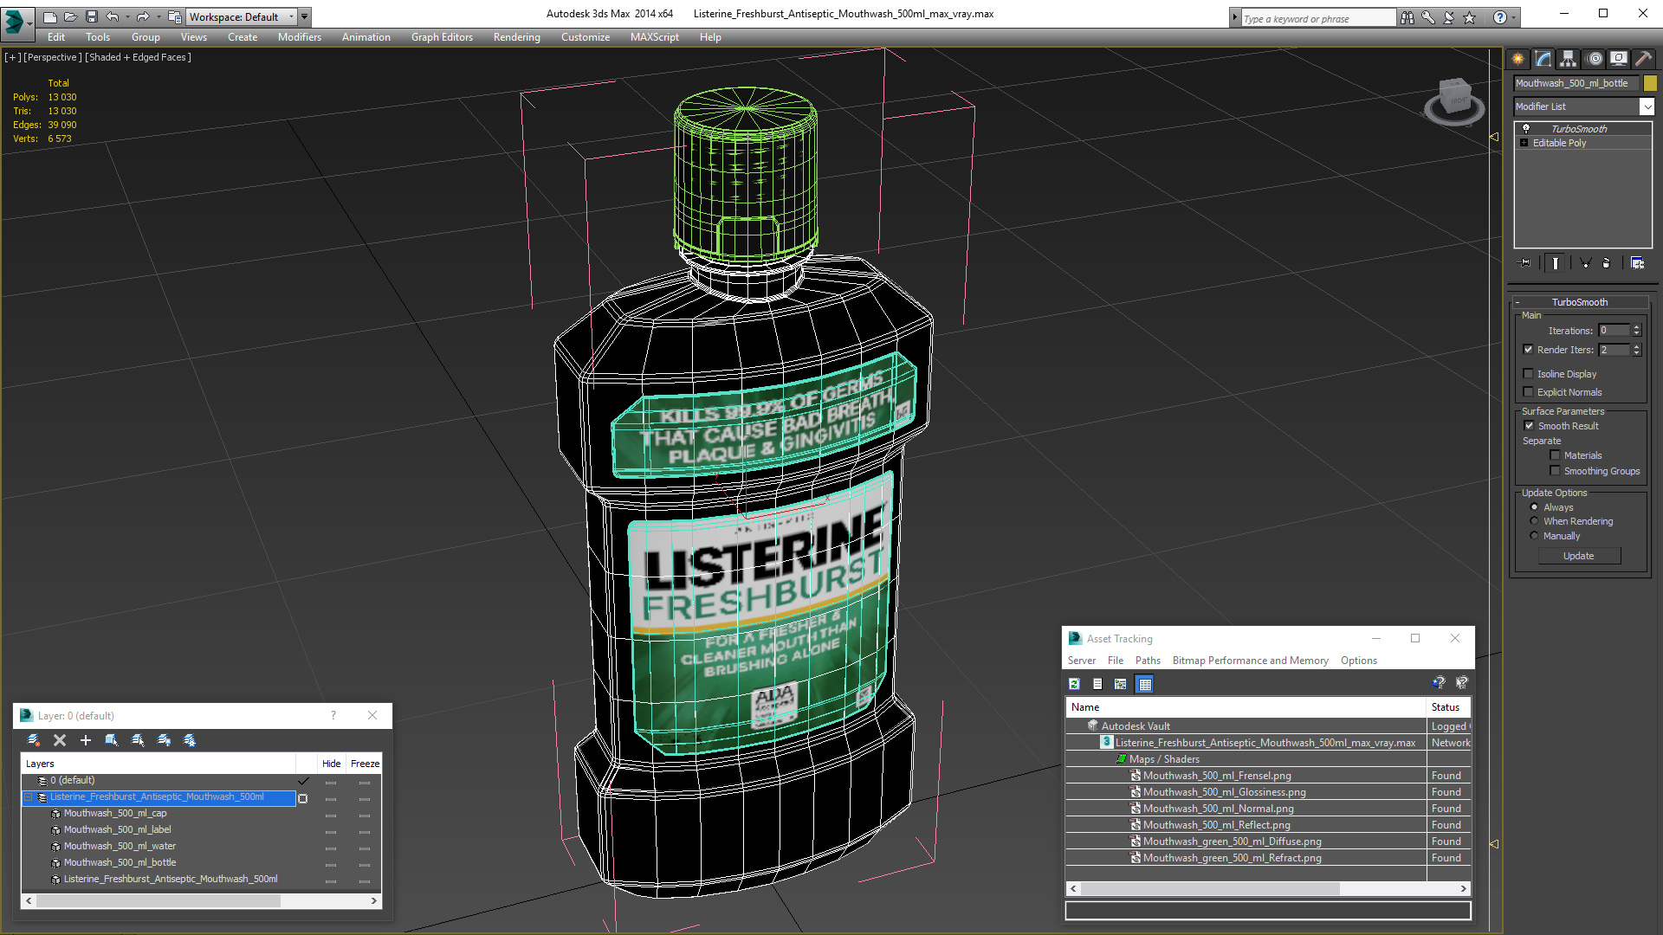
Task: Open the Undo history dropdown arrow
Action: coord(127,17)
